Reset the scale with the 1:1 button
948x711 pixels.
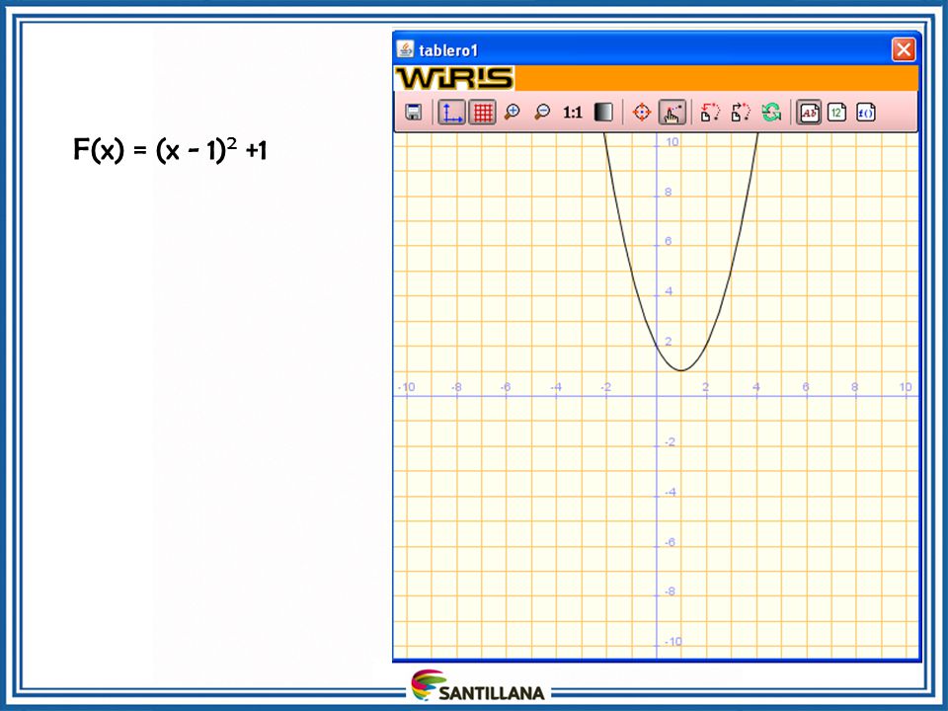(572, 113)
